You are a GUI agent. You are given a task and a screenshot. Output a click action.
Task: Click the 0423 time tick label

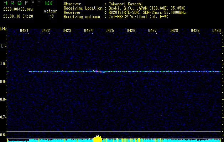67,30
